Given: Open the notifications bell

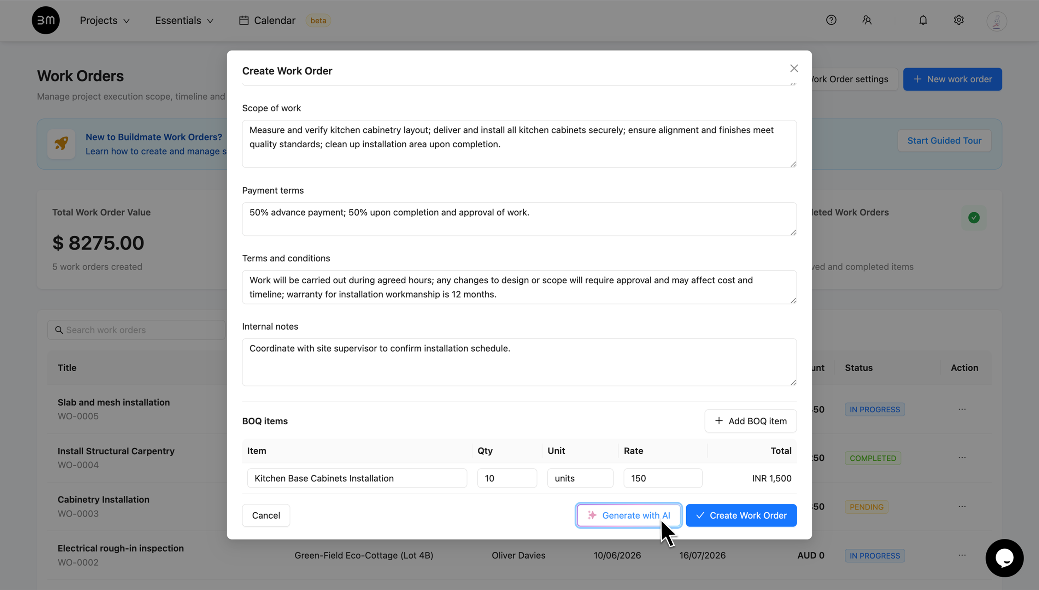Looking at the screenshot, I should pyautogui.click(x=923, y=20).
